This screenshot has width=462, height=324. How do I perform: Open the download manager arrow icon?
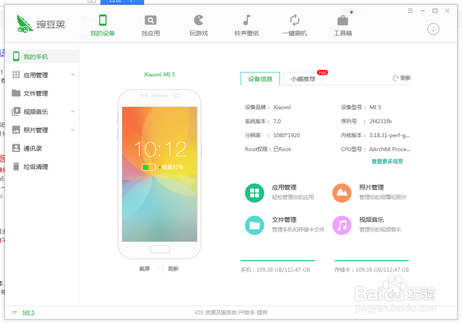coord(433,29)
